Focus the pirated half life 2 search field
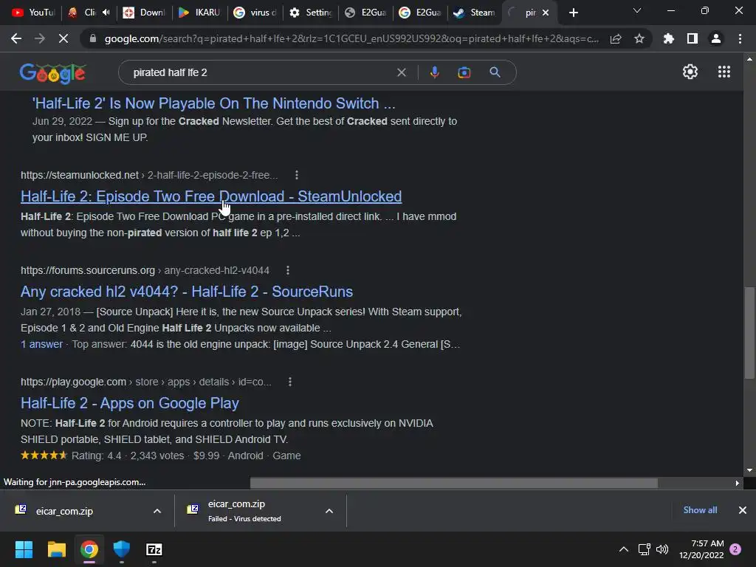The height and width of the screenshot is (567, 756). click(x=261, y=72)
